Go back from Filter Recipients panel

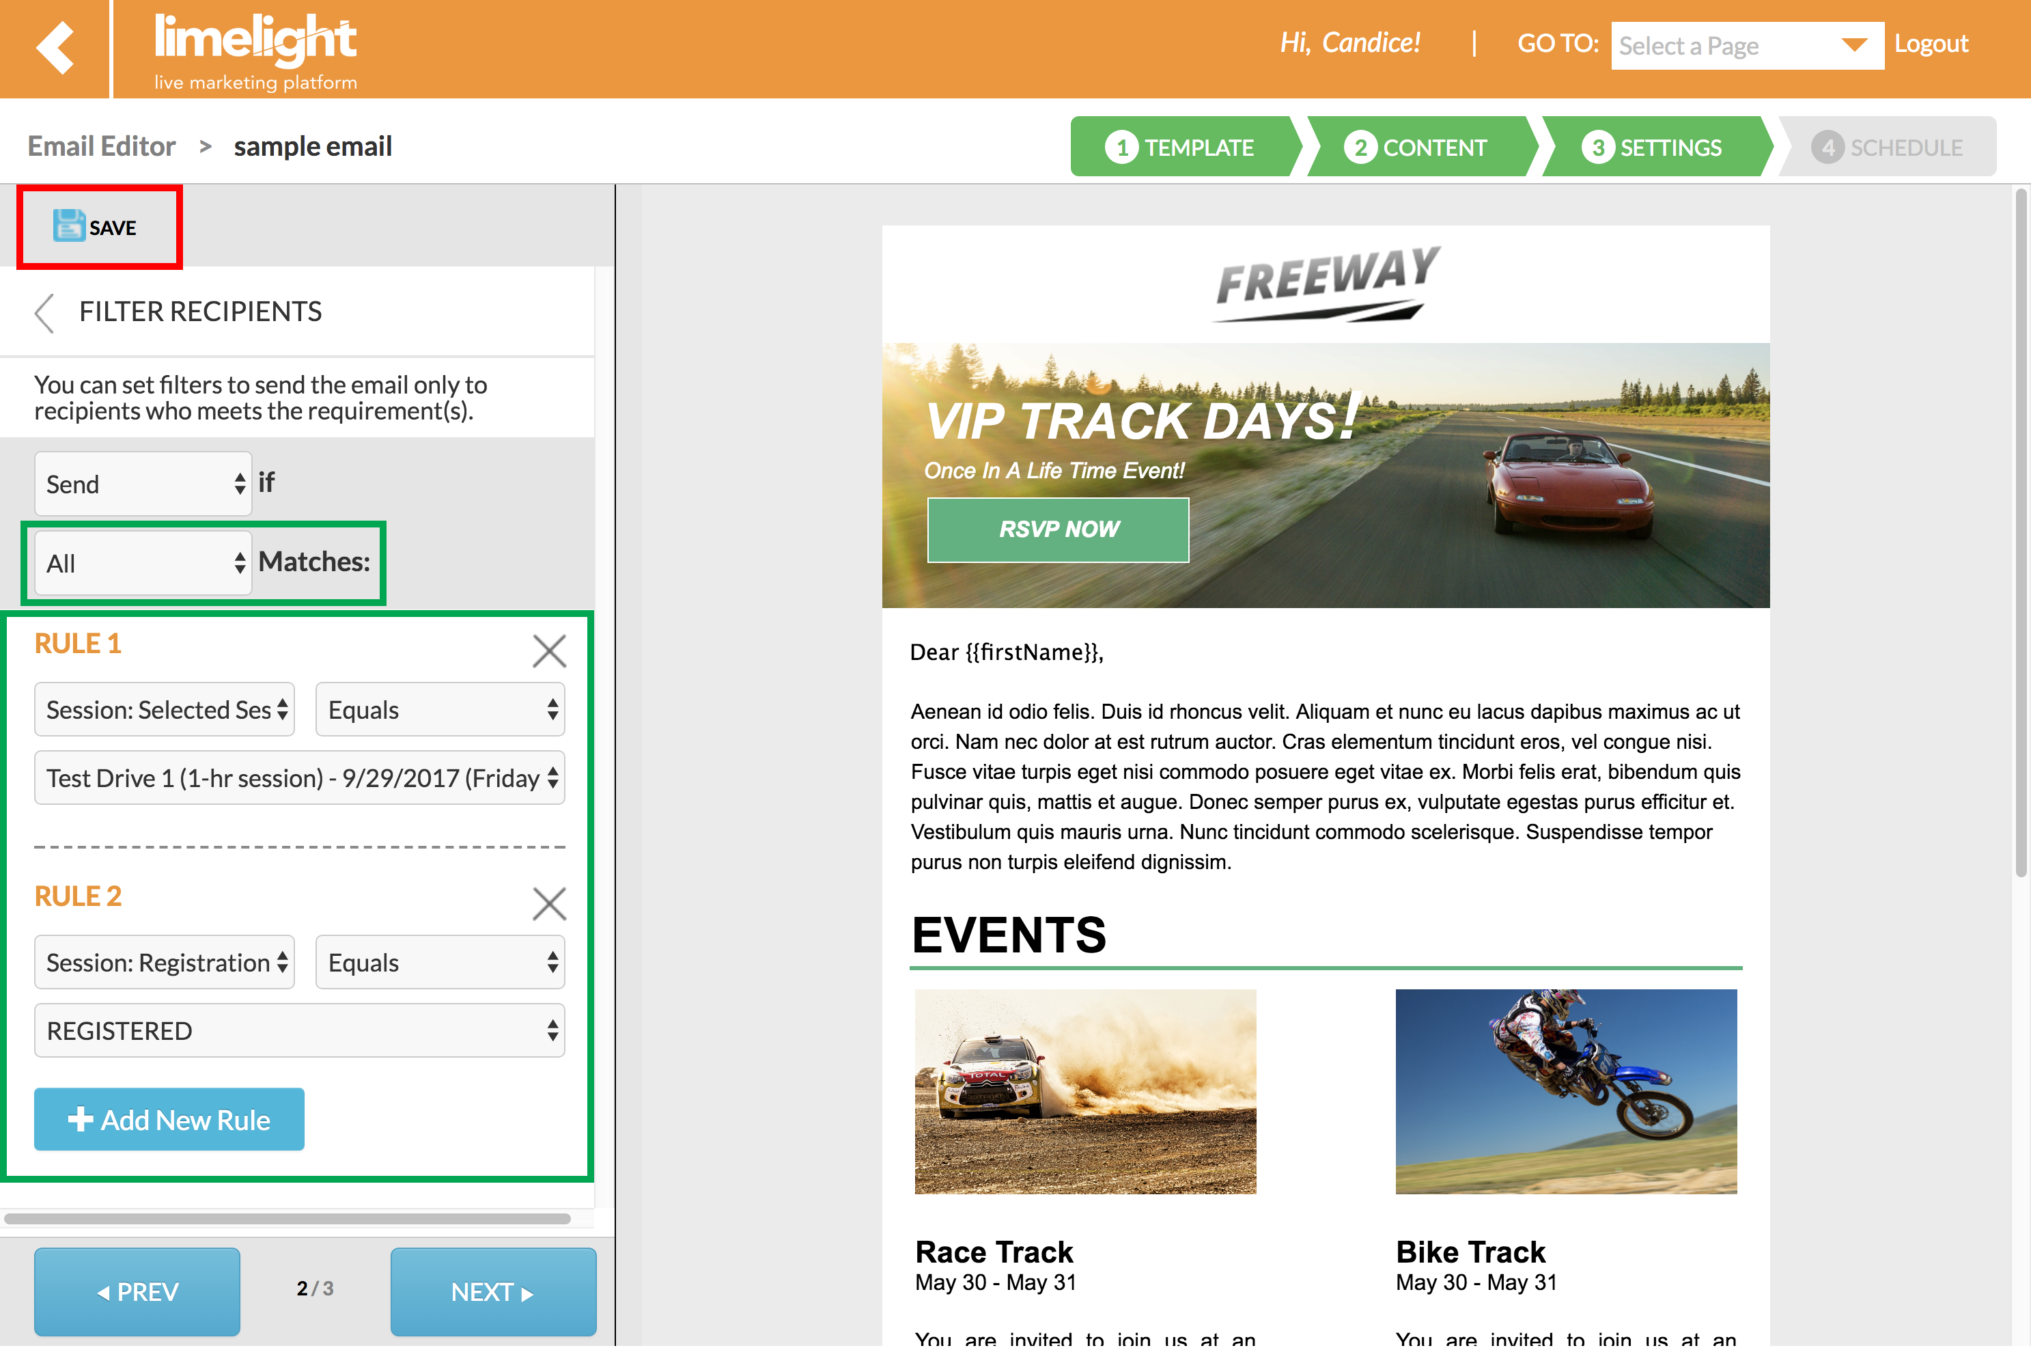click(44, 312)
